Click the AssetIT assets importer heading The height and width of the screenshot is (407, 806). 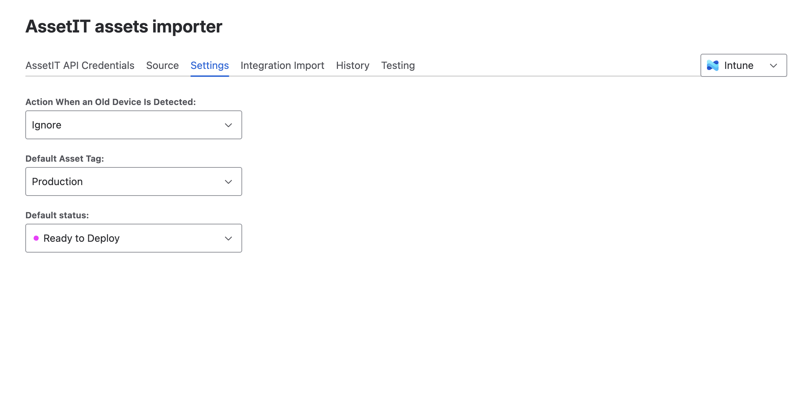[x=124, y=26]
